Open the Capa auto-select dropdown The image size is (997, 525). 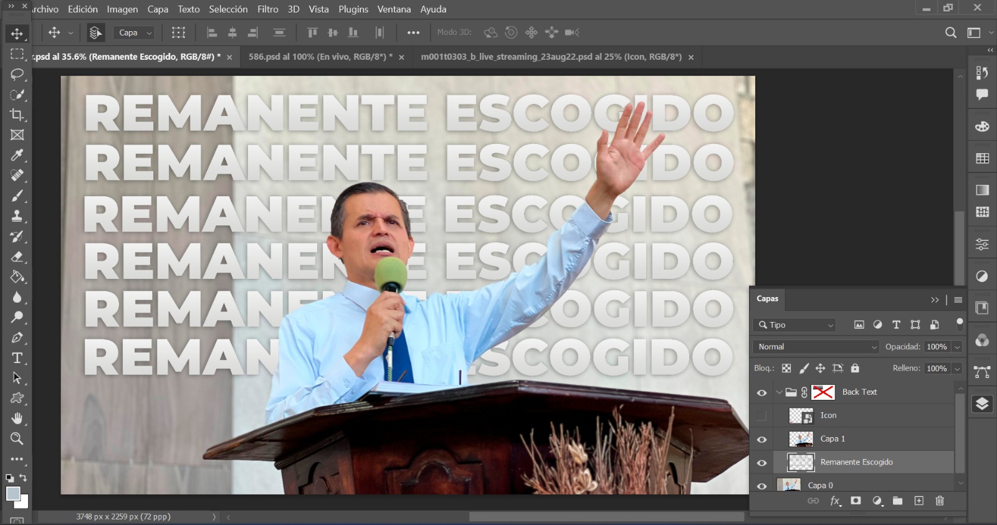135,32
